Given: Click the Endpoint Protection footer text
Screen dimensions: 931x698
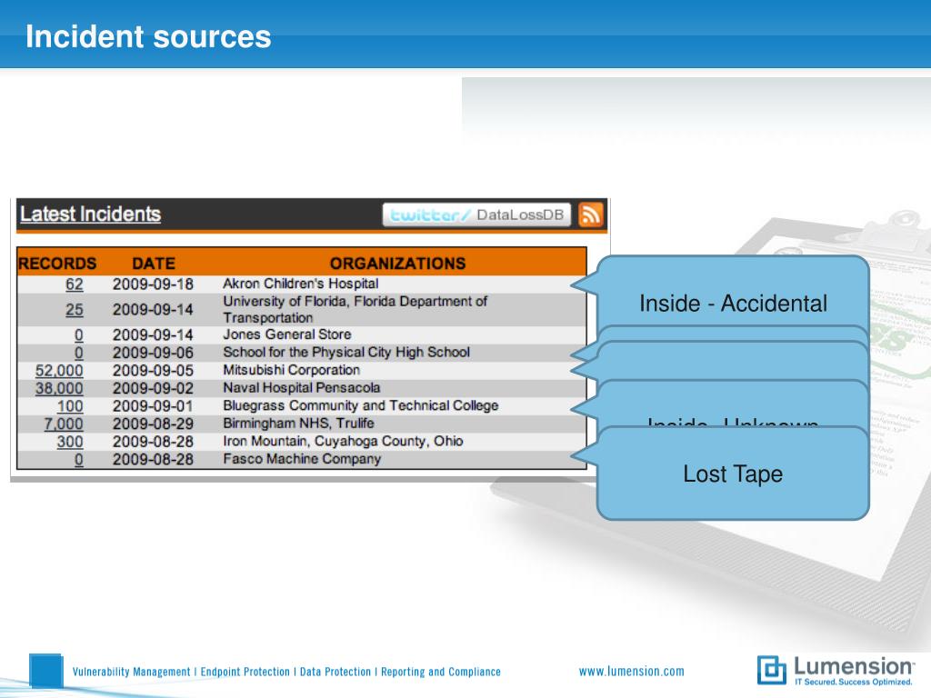Looking at the screenshot, I should tap(245, 672).
